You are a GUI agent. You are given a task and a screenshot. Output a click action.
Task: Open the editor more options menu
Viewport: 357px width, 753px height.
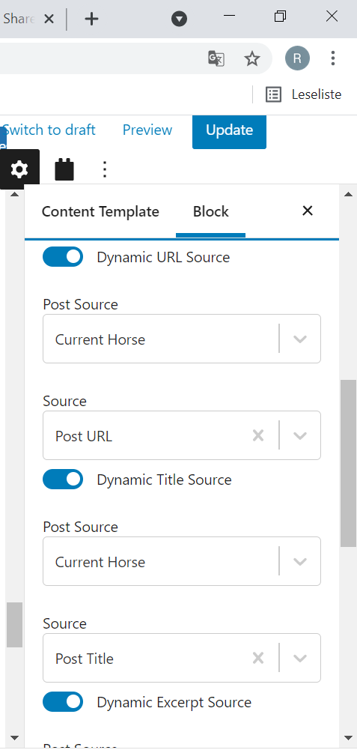105,169
